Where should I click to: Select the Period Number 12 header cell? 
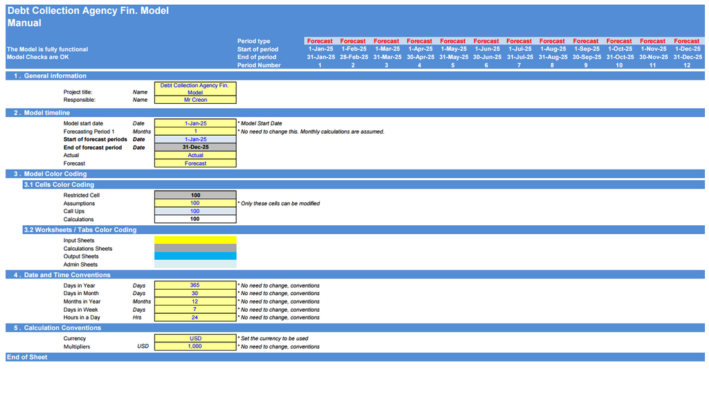[686, 65]
